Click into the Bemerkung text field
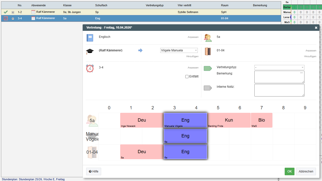This screenshot has width=322, height=181. coord(279,77)
